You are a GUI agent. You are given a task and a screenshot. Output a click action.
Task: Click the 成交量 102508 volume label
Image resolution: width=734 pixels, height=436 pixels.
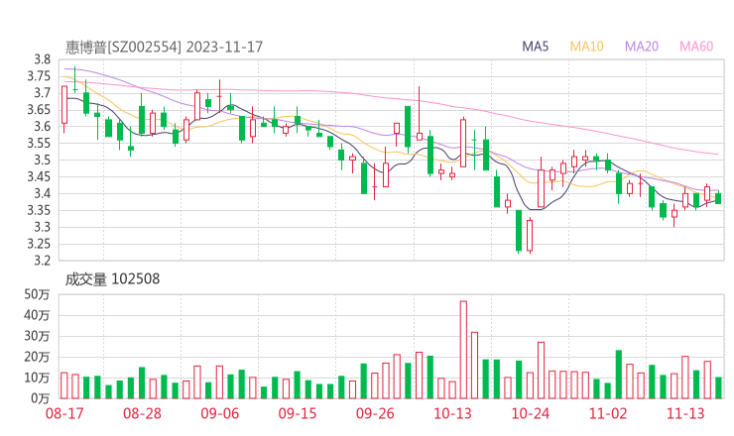112,279
